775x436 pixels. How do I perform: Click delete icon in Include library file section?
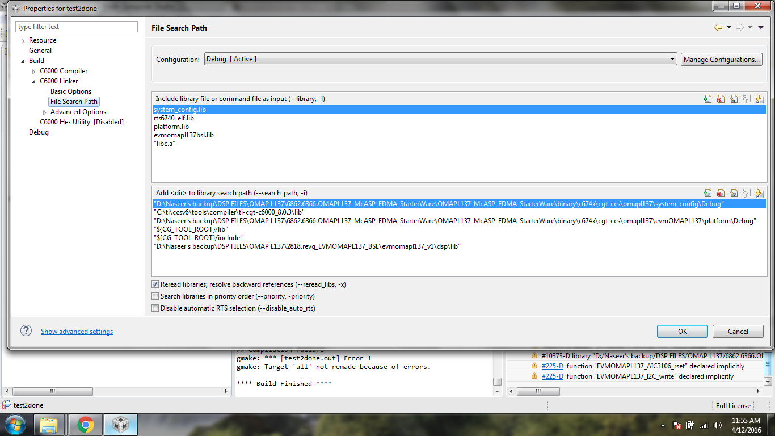pyautogui.click(x=721, y=99)
